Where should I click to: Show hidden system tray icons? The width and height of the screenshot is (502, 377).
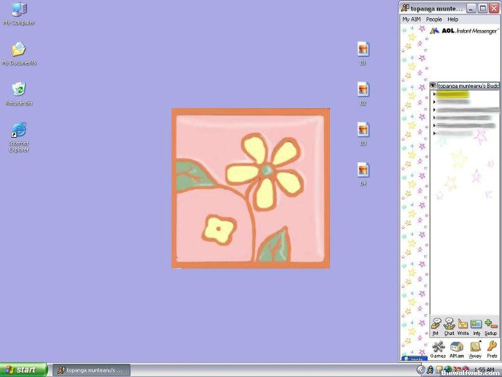(x=421, y=370)
